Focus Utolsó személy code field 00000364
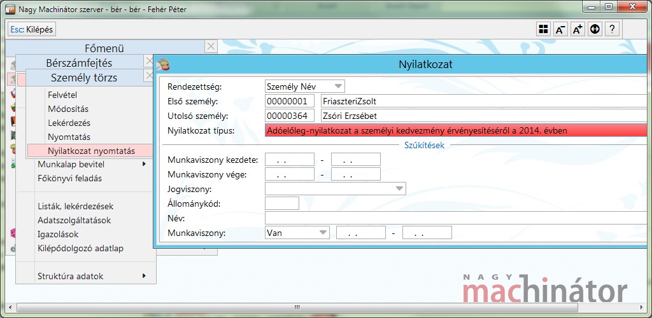The width and height of the screenshot is (652, 318). 290,115
